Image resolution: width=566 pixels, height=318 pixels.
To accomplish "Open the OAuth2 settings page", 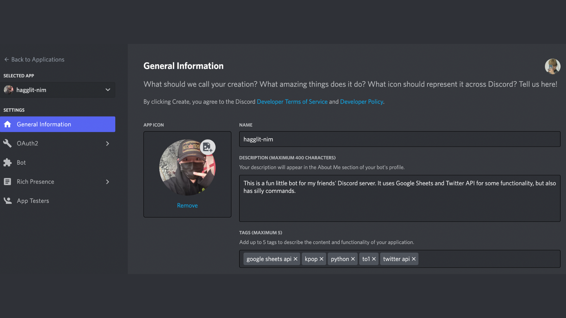I will [x=58, y=143].
